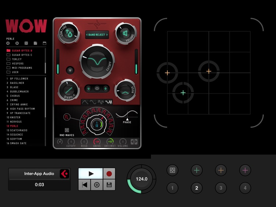Click the PHASE marker triangle
This screenshot has width=276, height=207.
coord(127,119)
